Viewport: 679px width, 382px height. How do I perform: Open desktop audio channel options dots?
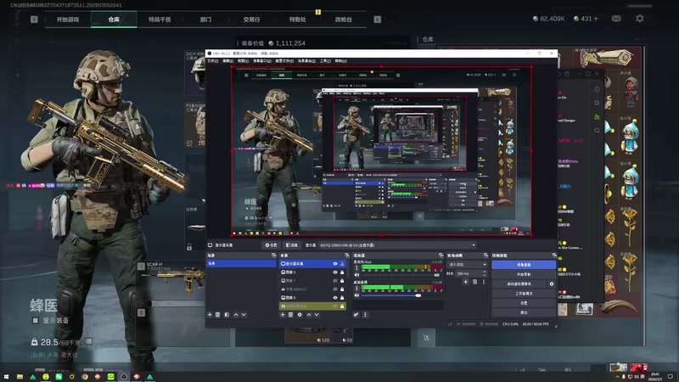tap(356, 288)
